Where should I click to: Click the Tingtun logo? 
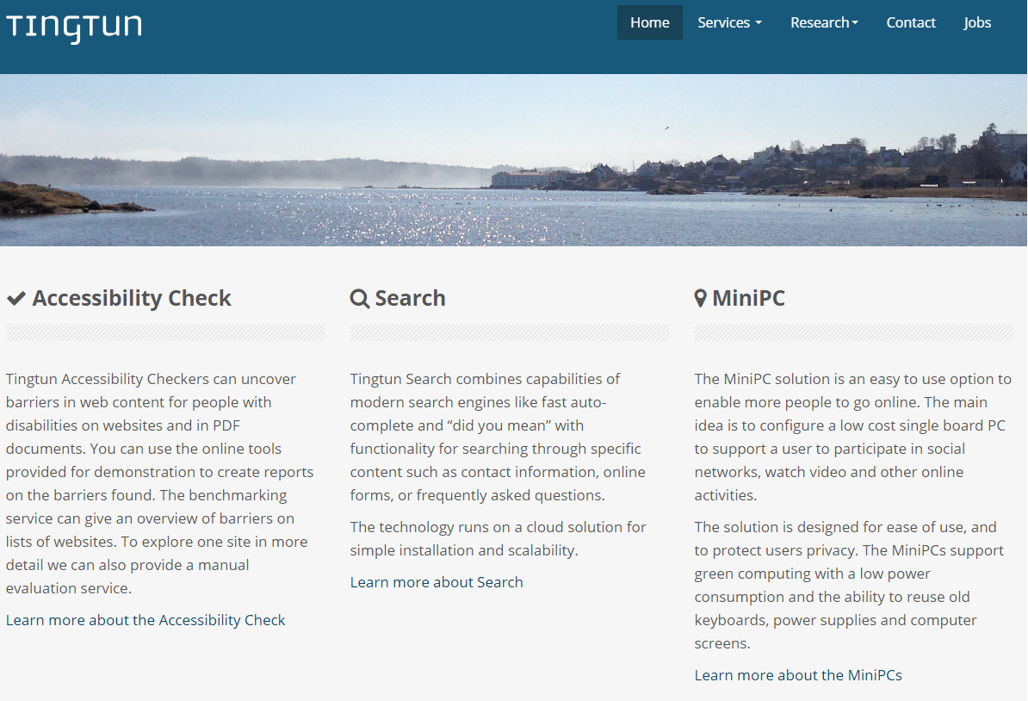[x=74, y=26]
